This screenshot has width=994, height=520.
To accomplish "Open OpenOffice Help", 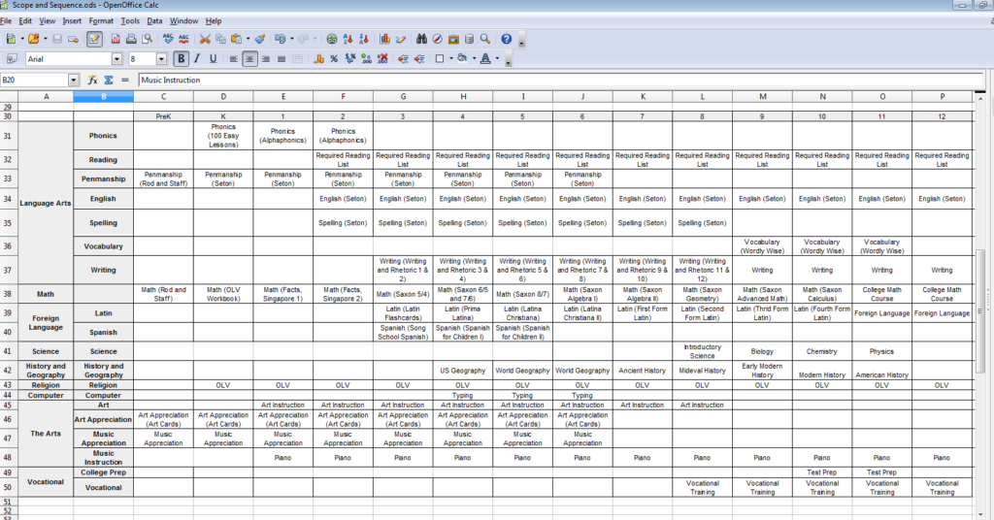I will (x=506, y=39).
